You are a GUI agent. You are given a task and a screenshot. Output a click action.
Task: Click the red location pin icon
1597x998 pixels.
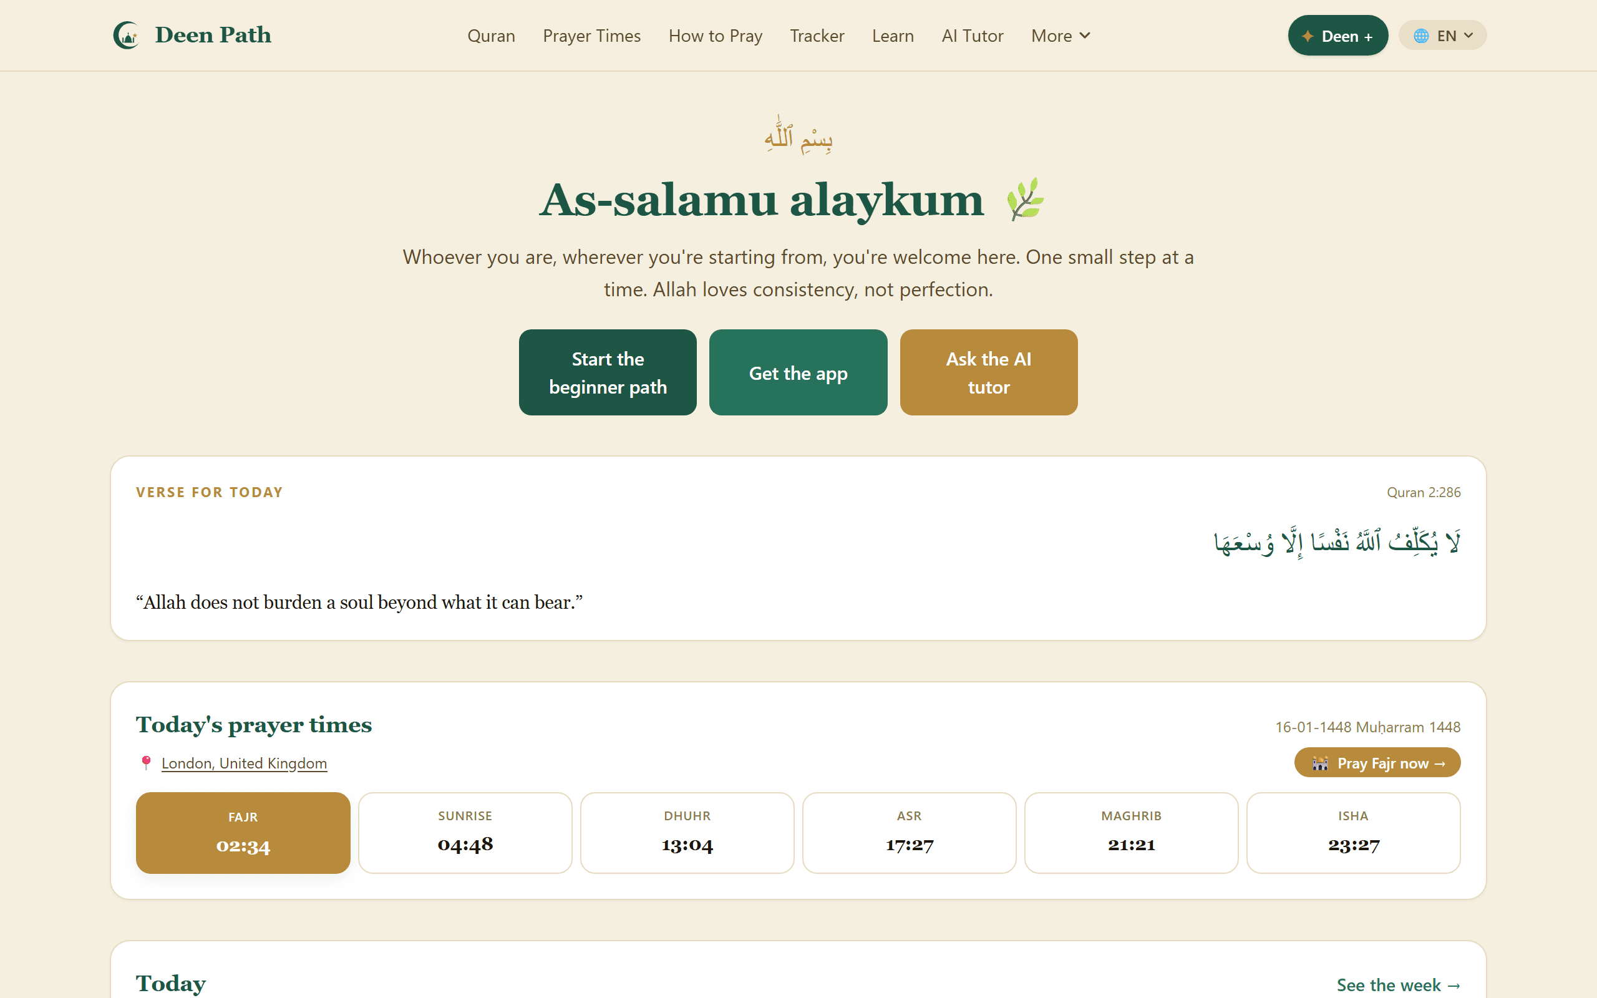coord(146,763)
